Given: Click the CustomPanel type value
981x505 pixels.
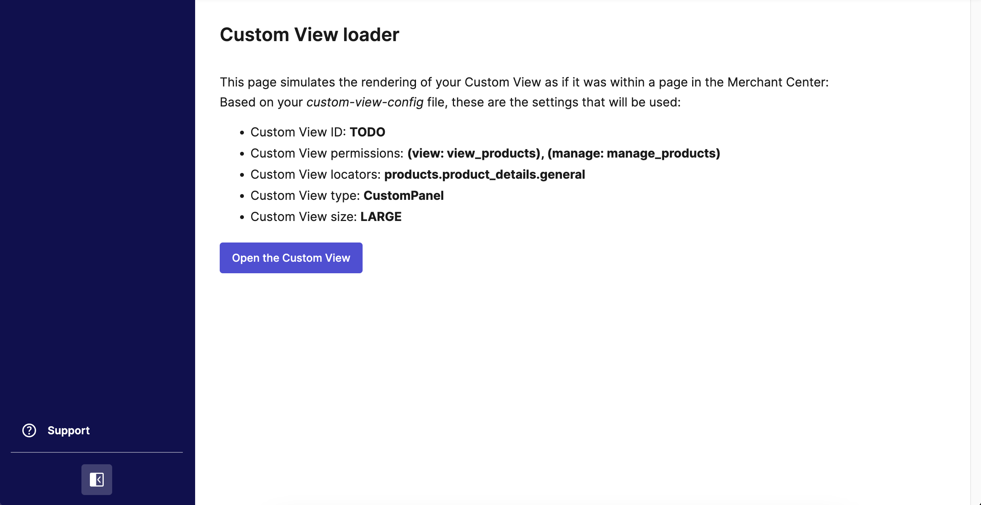Looking at the screenshot, I should pos(403,196).
